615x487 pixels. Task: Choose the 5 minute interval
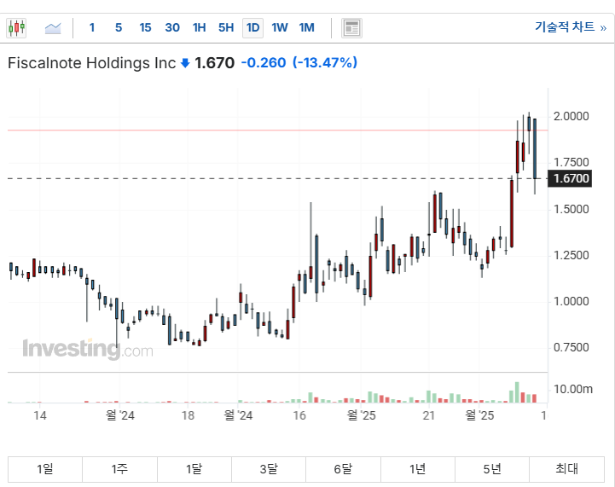(119, 27)
